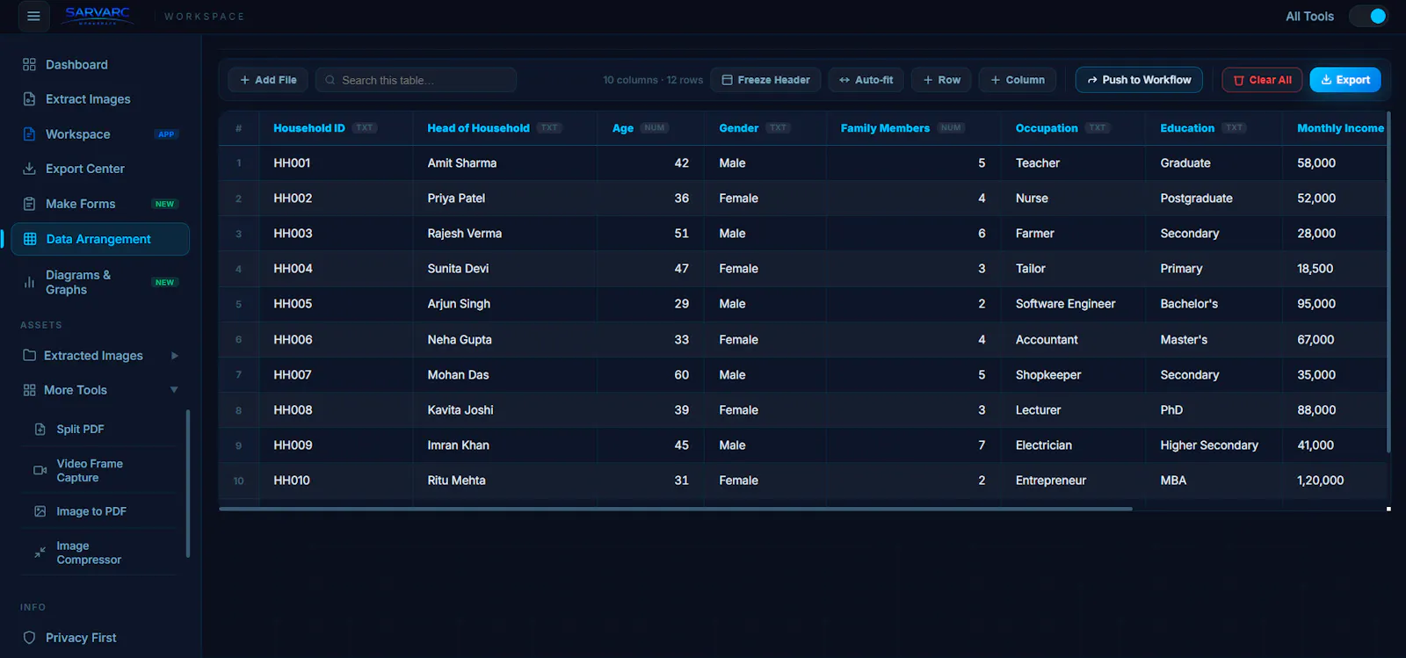Select cell Higher Secondary
This screenshot has width=1406, height=658.
[x=1214, y=445]
